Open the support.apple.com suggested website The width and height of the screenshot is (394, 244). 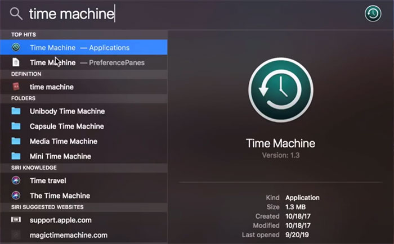click(84, 220)
